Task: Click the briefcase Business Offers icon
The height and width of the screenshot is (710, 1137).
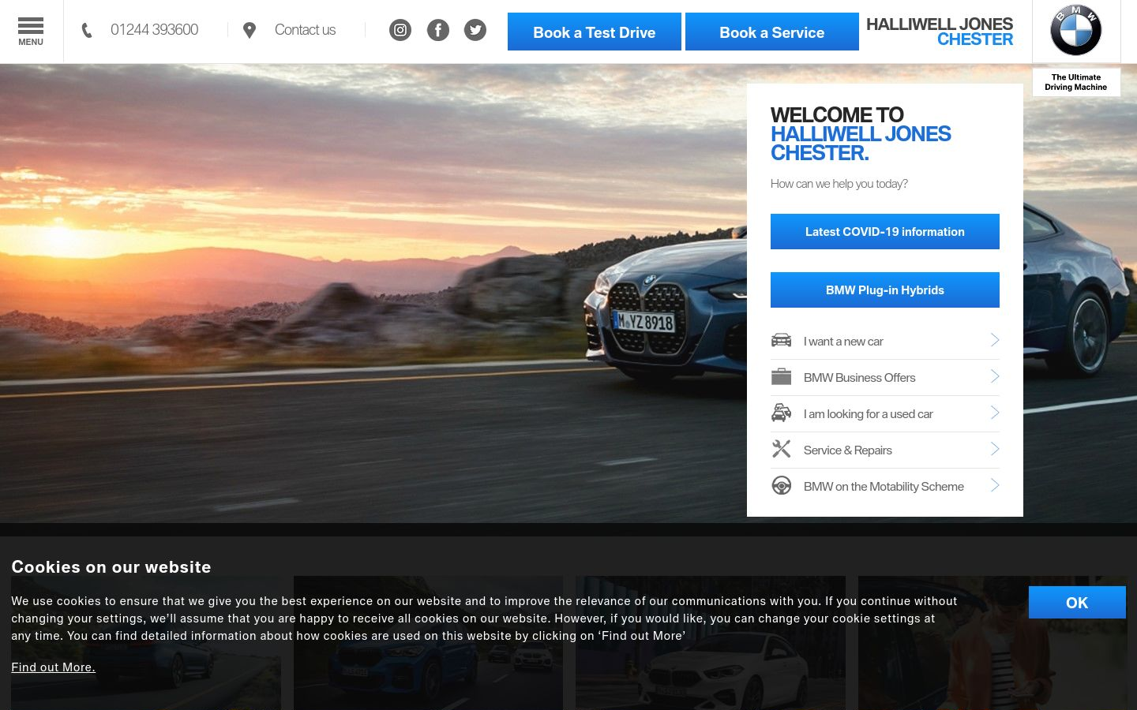Action: (781, 377)
